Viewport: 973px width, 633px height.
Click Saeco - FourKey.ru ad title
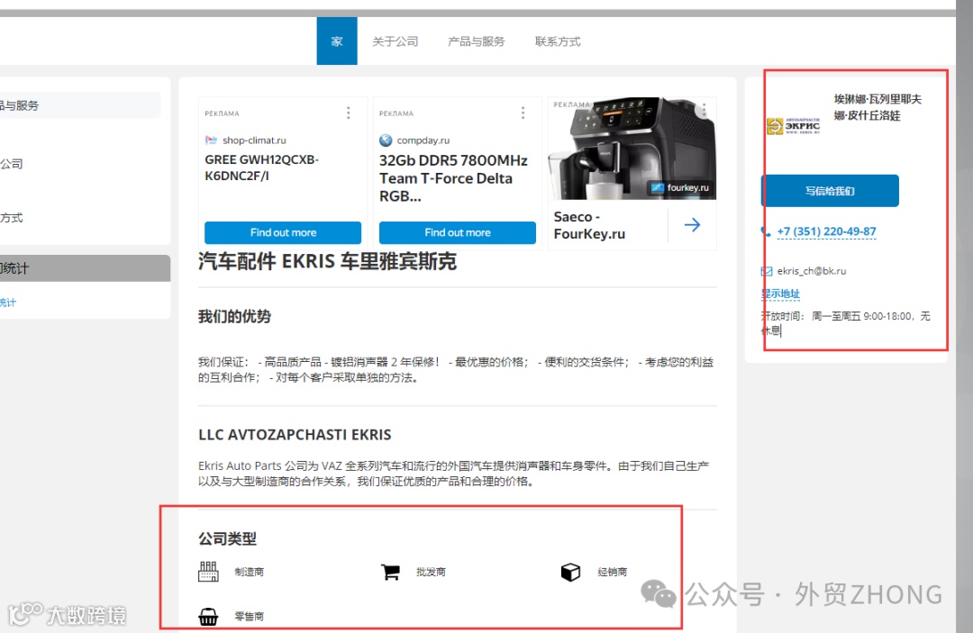coord(589,225)
